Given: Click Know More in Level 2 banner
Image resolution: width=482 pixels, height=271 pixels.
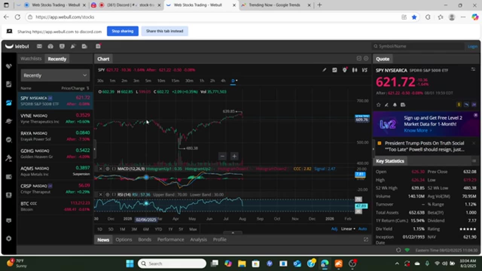Looking at the screenshot, I should [417, 130].
